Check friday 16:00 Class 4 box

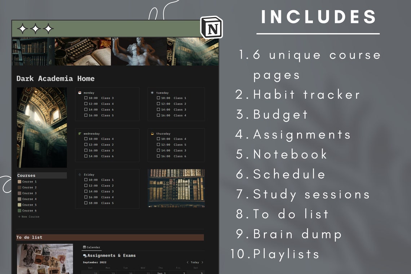tap(86, 197)
